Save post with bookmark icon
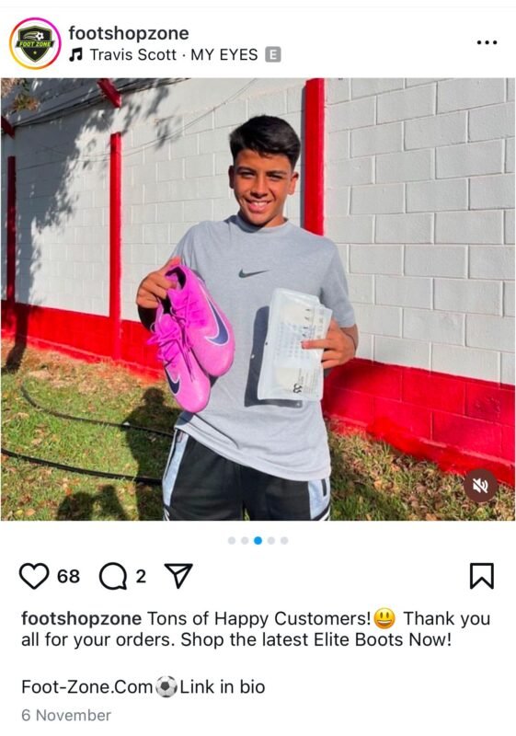Screen dimensions: 516x736 482,576
